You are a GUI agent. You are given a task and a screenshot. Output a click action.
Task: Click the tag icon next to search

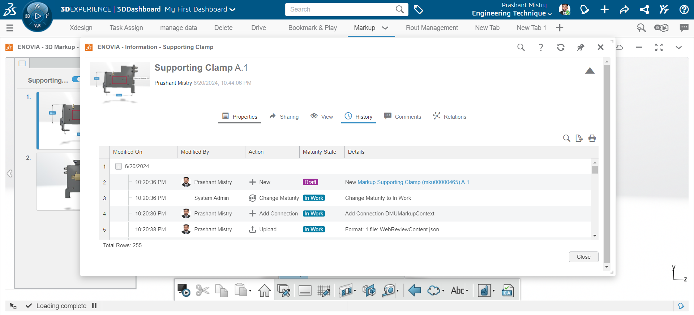[x=418, y=10]
